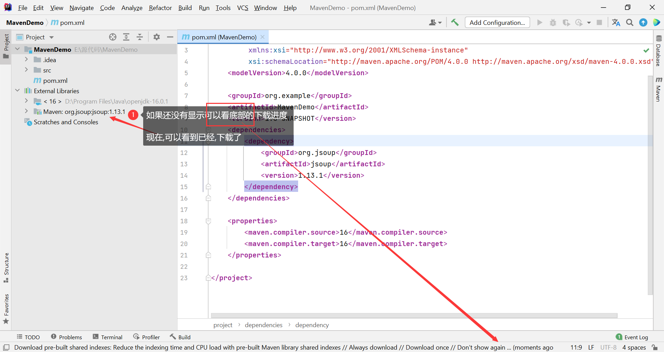Click the green inspection checkmark icon
Image resolution: width=664 pixels, height=352 pixels.
(646, 50)
